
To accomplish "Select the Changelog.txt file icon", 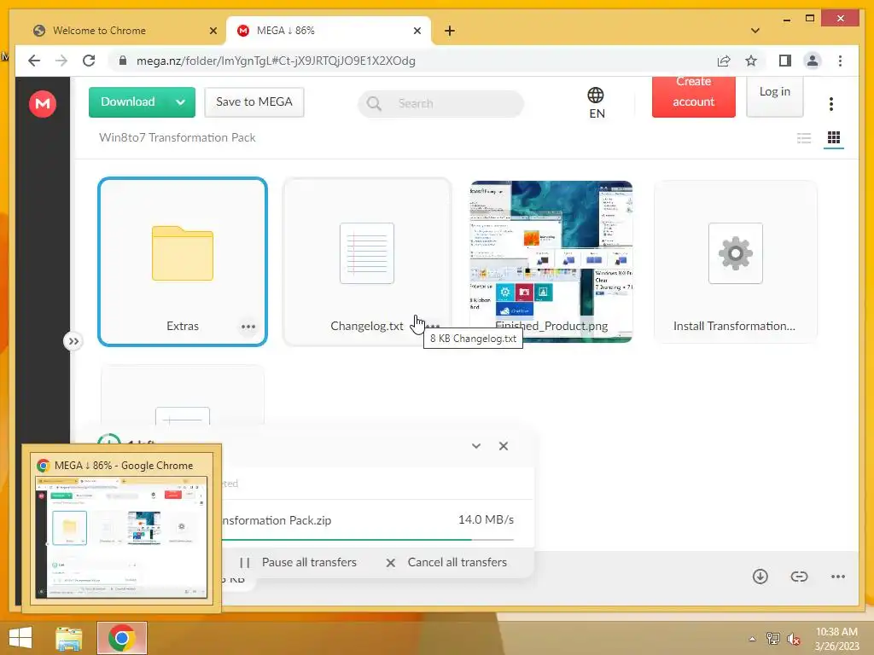I will pyautogui.click(x=367, y=253).
